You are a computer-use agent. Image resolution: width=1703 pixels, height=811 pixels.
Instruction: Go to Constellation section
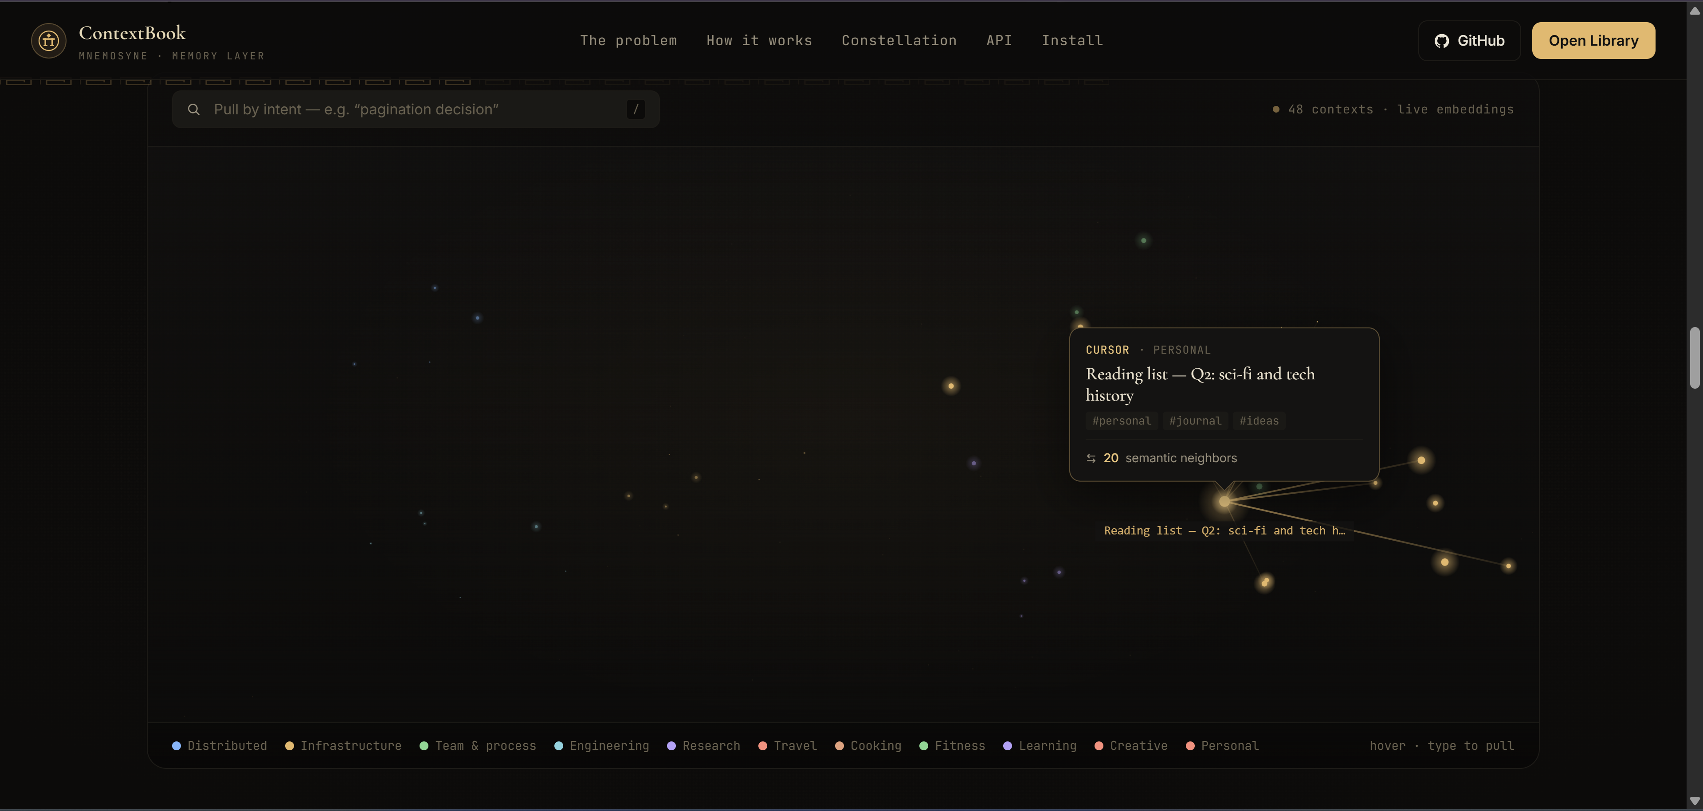click(x=899, y=40)
